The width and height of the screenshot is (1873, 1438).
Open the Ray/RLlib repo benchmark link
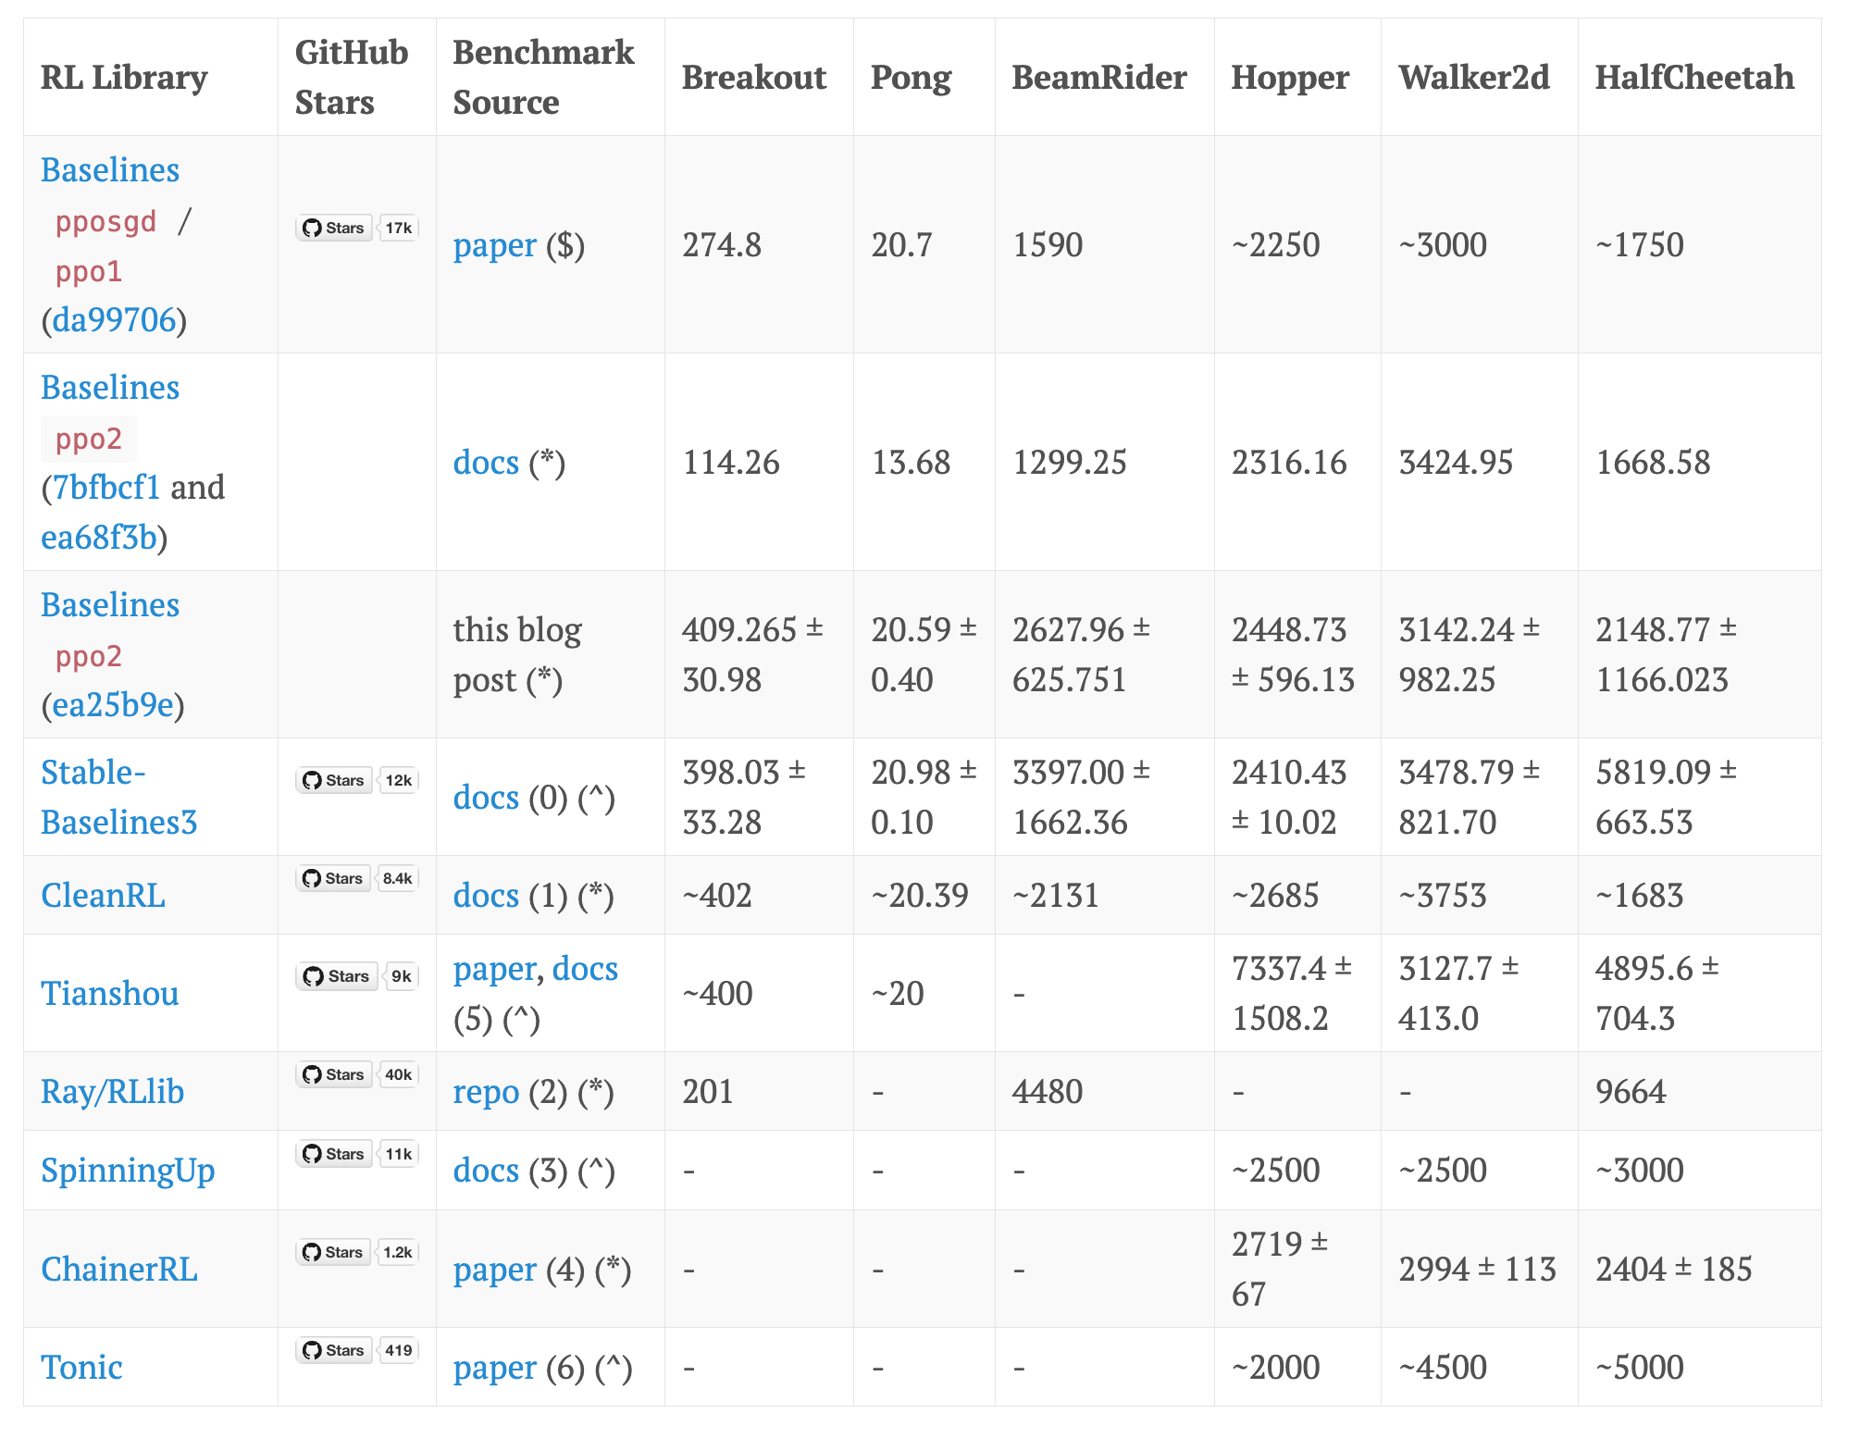(486, 1092)
